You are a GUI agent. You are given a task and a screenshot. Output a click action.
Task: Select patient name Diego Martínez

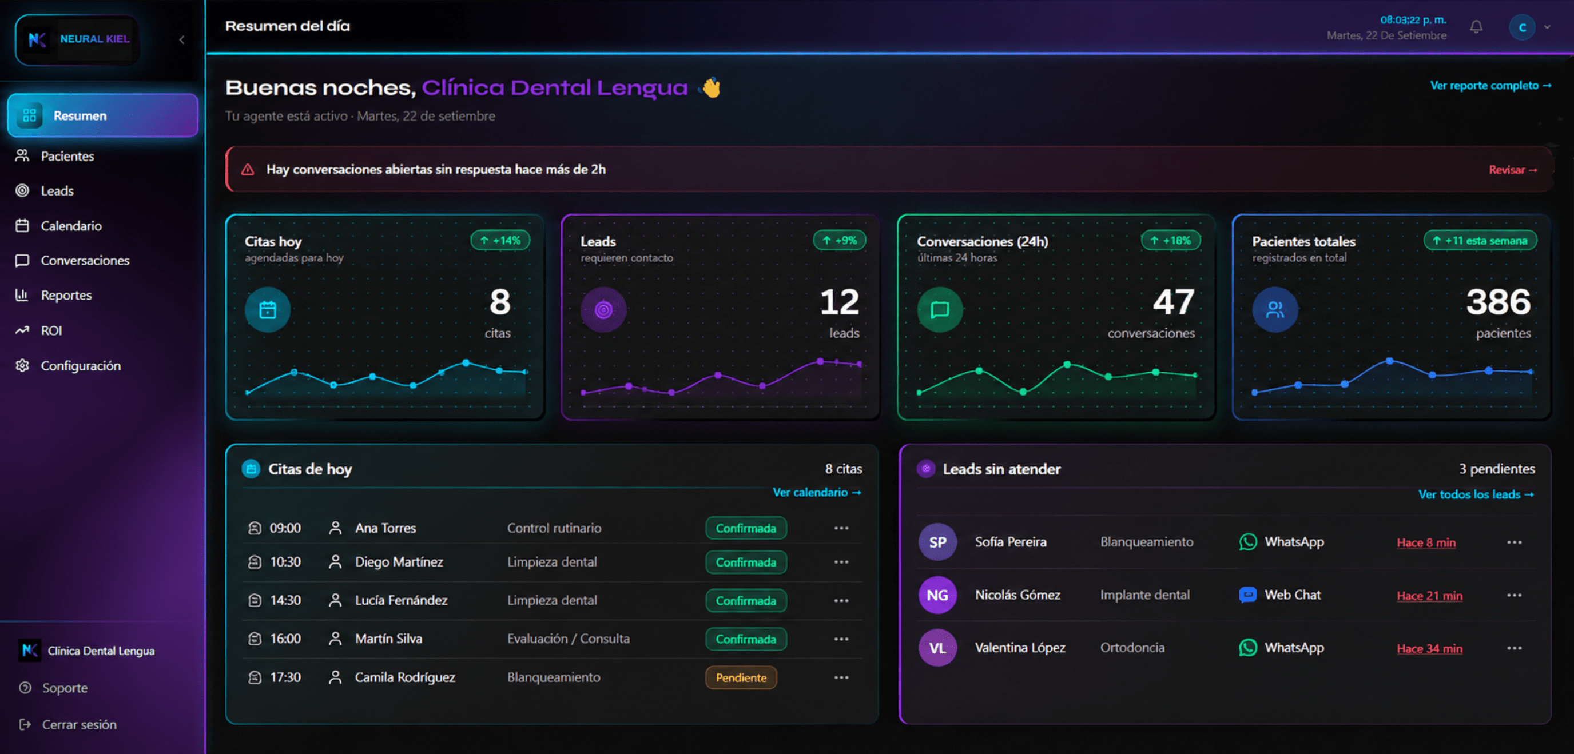pos(399,562)
